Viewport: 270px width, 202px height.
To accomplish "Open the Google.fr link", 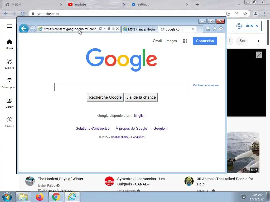I will 161,128.
